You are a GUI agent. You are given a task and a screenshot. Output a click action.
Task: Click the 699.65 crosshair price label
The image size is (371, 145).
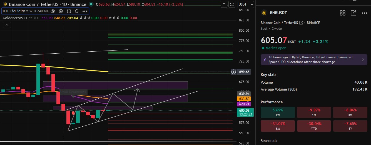244,72
